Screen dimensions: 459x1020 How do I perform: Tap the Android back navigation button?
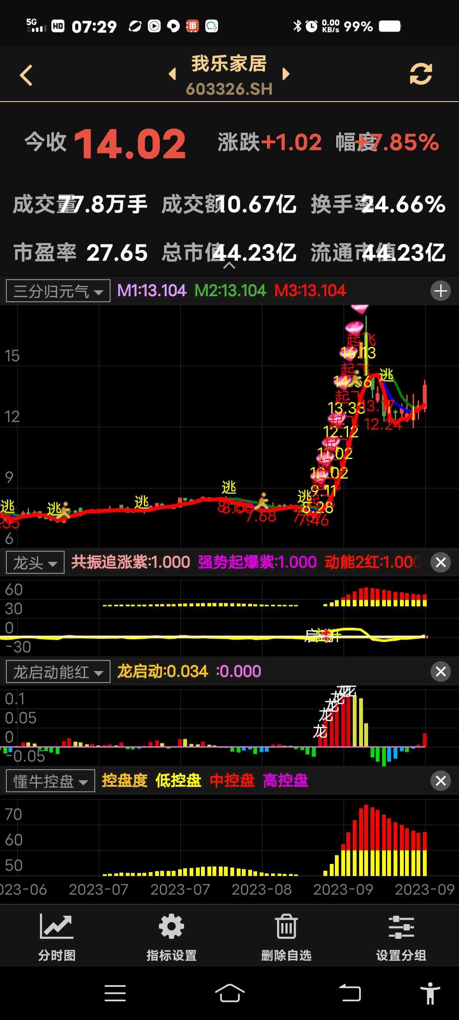point(350,993)
